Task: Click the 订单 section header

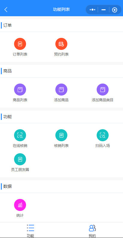Action: 7,25
